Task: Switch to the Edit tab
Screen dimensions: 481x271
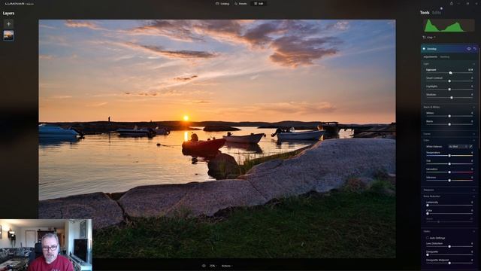Action: [x=259, y=4]
